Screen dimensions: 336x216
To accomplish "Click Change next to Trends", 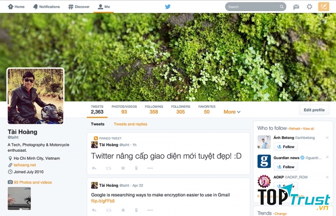I will click(x=281, y=213).
